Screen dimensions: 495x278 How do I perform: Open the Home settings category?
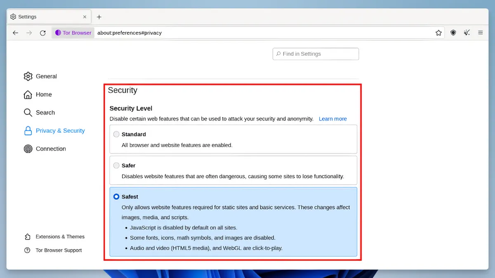[43, 94]
